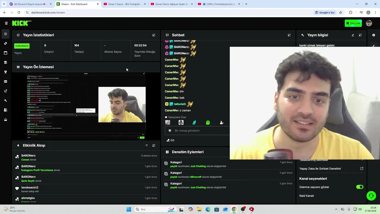Open the sidebar bar-chart box icon page
380x214 pixels.
(5, 62)
